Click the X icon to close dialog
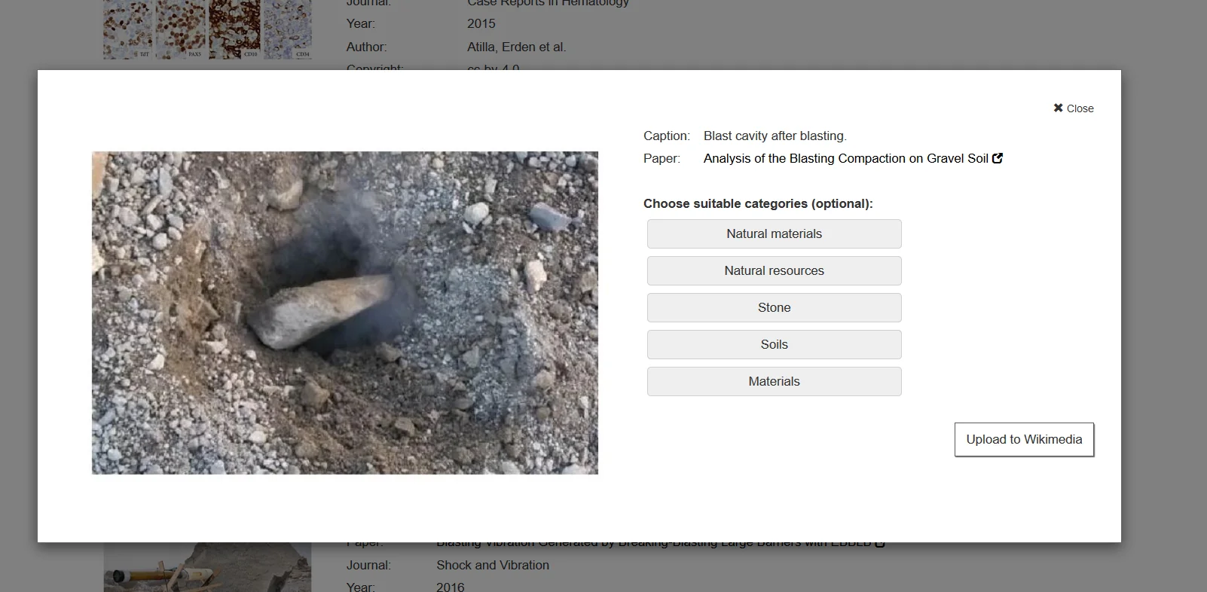 click(x=1058, y=108)
